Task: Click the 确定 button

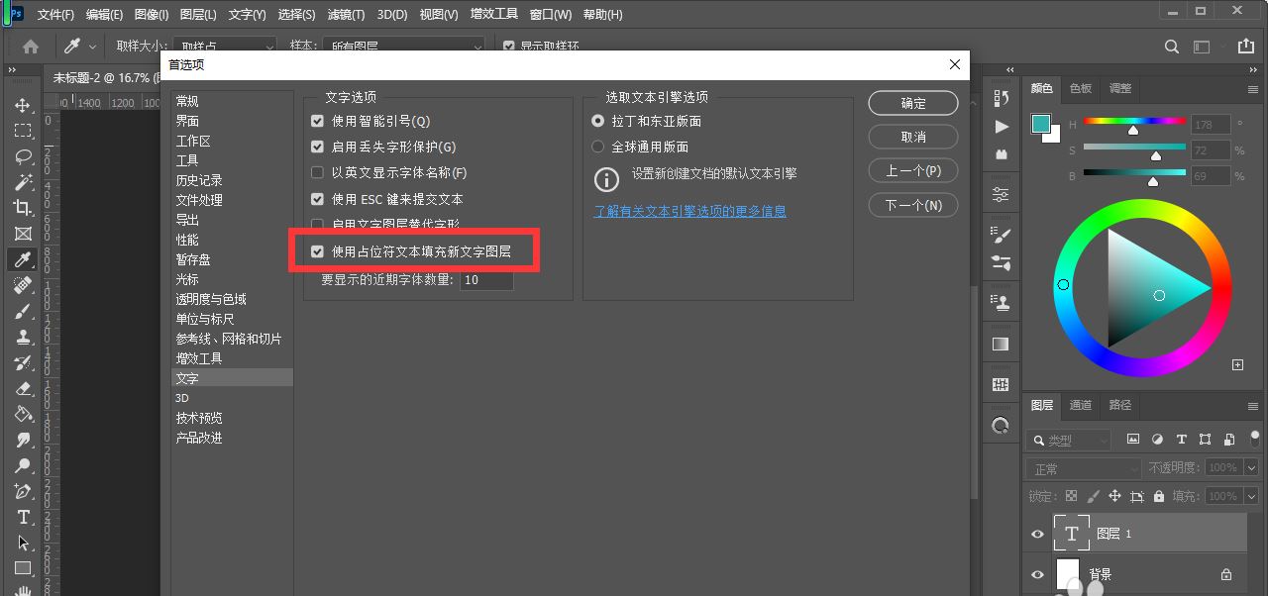Action: [912, 104]
